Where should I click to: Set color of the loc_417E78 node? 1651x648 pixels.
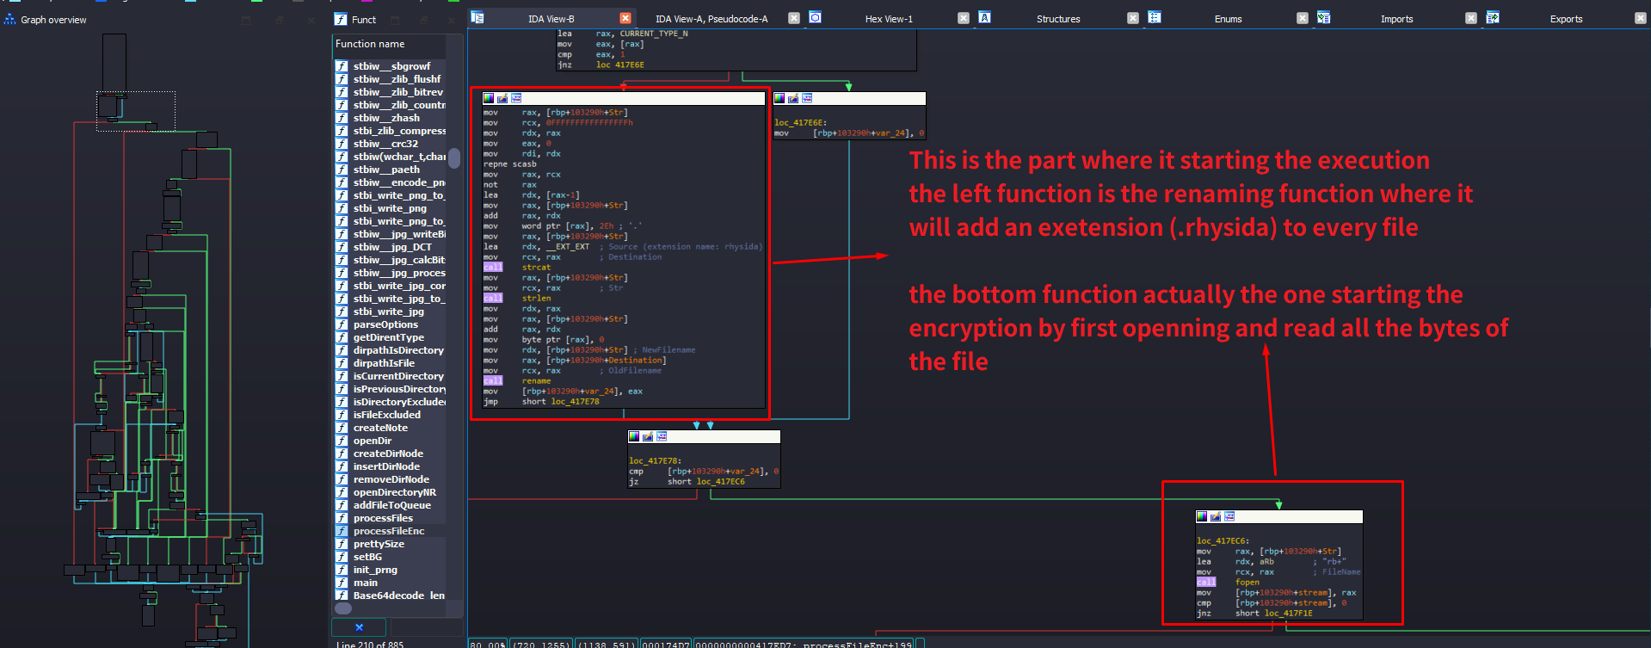click(634, 436)
